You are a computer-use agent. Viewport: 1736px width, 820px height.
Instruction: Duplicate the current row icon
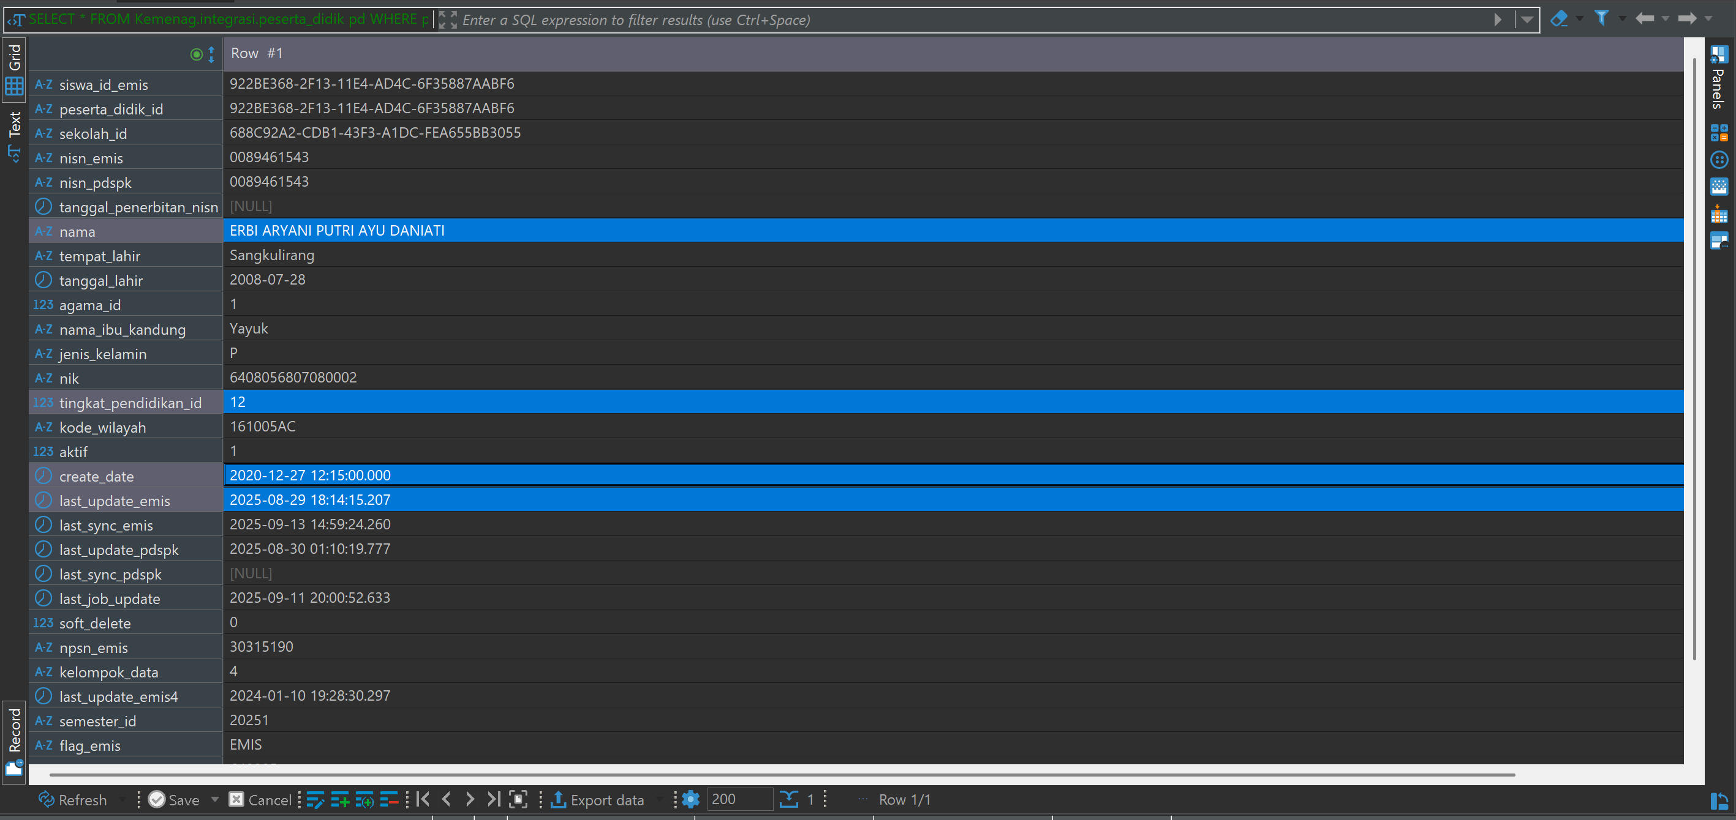364,800
